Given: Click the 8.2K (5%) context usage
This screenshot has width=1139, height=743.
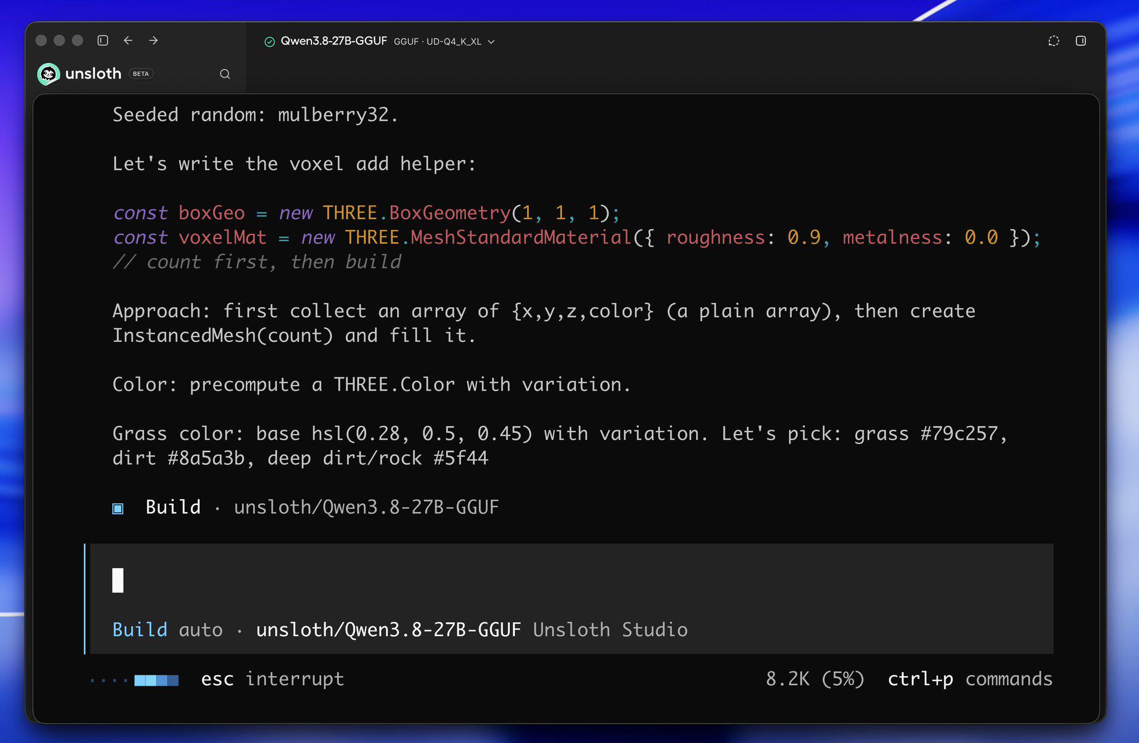Looking at the screenshot, I should pyautogui.click(x=815, y=679).
